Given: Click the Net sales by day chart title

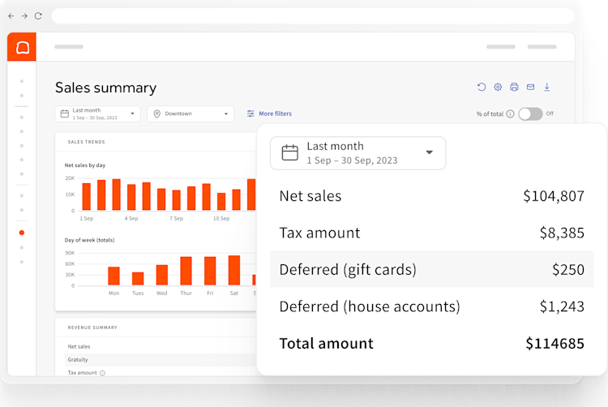Looking at the screenshot, I should point(85,165).
